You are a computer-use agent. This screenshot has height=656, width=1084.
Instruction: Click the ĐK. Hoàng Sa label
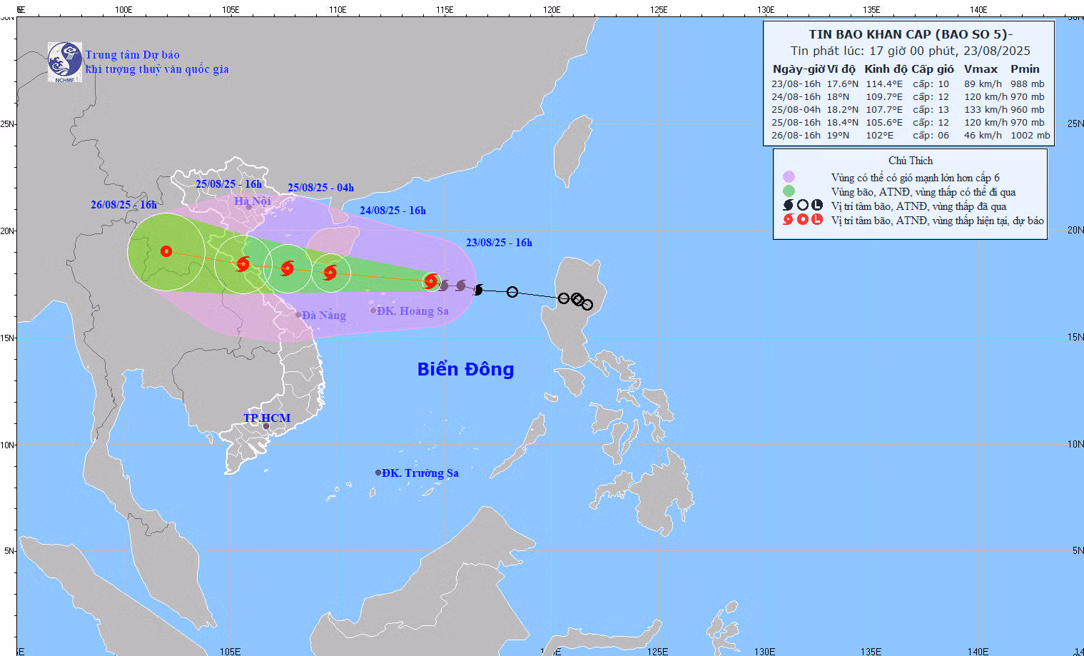pyautogui.click(x=412, y=311)
